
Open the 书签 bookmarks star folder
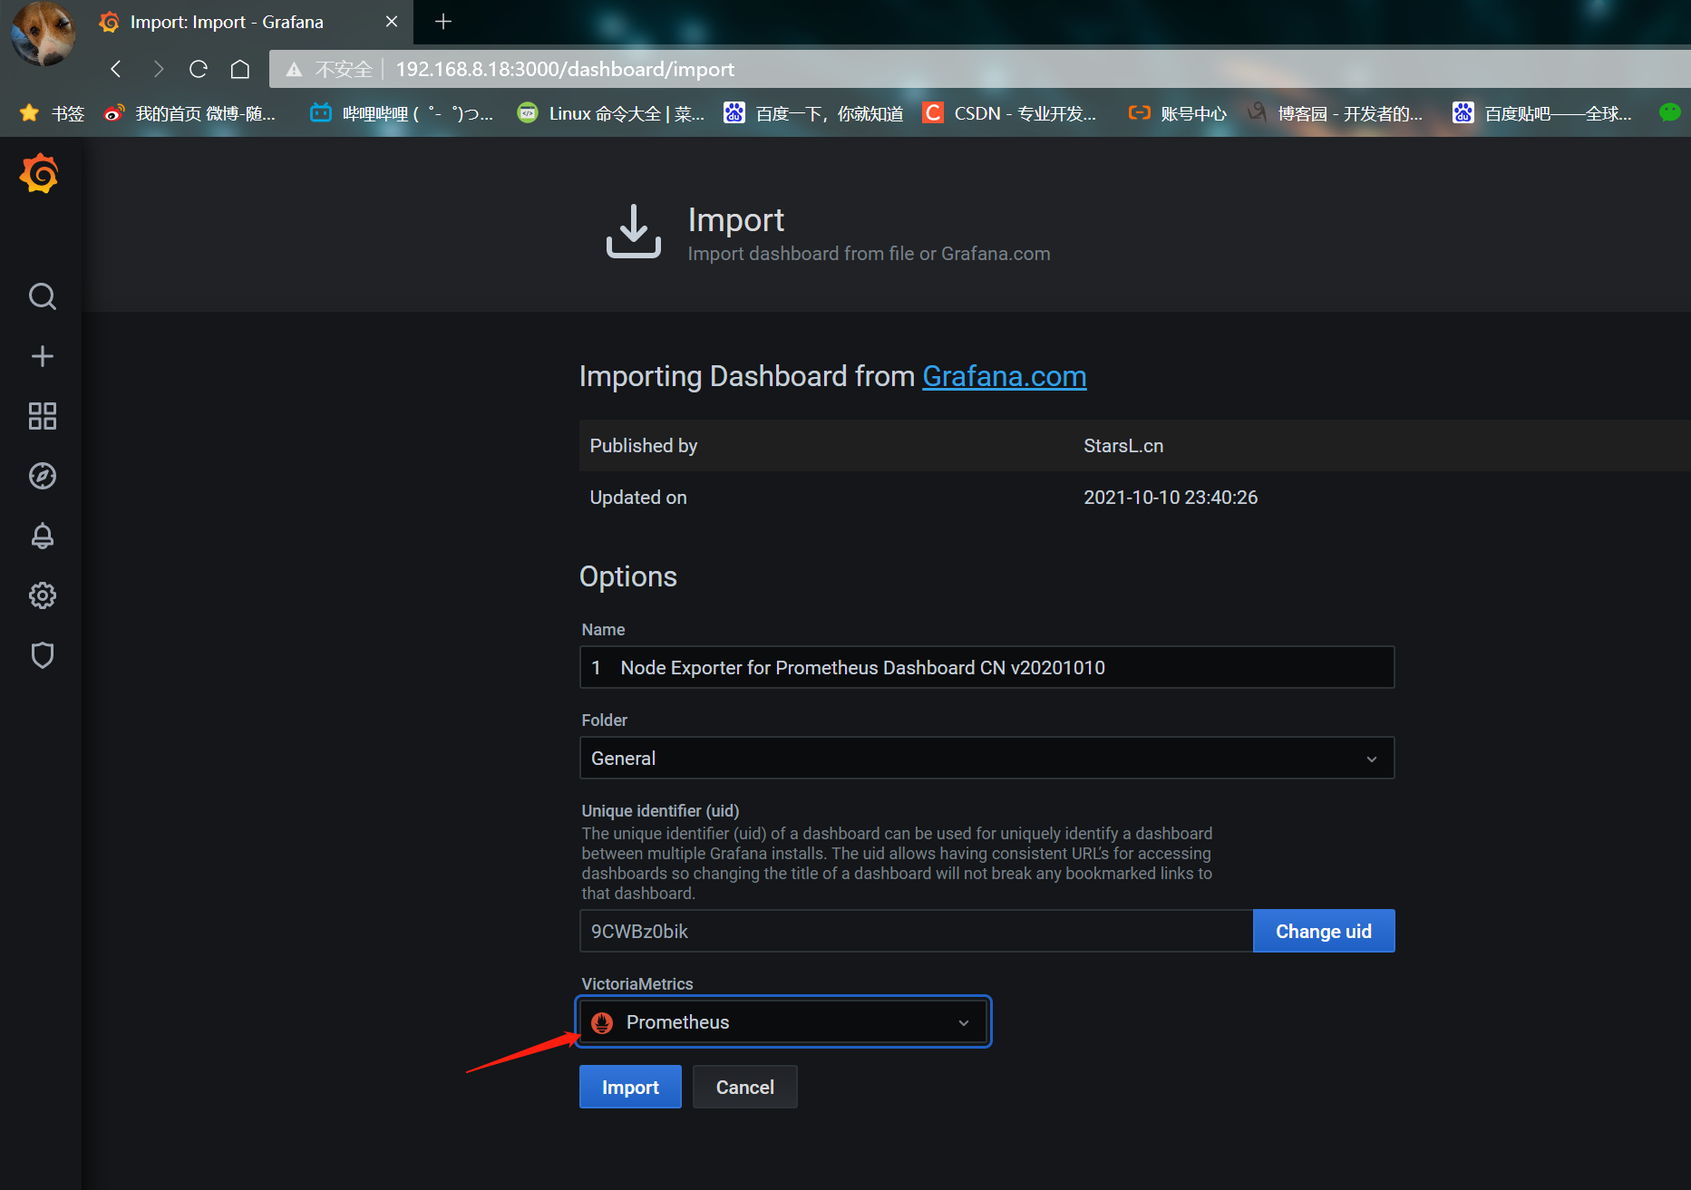[x=53, y=113]
